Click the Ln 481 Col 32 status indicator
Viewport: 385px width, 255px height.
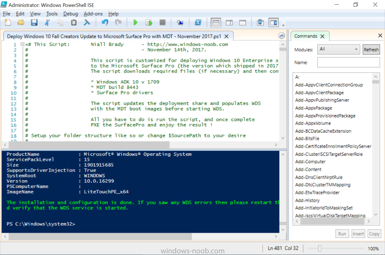click(x=283, y=248)
